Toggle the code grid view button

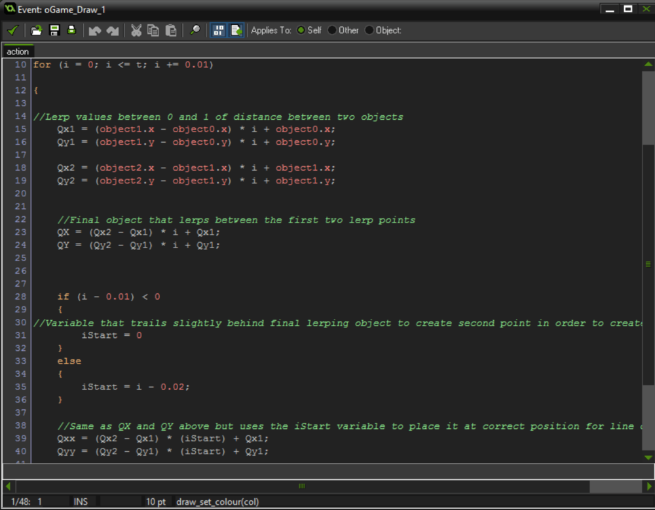click(x=218, y=30)
